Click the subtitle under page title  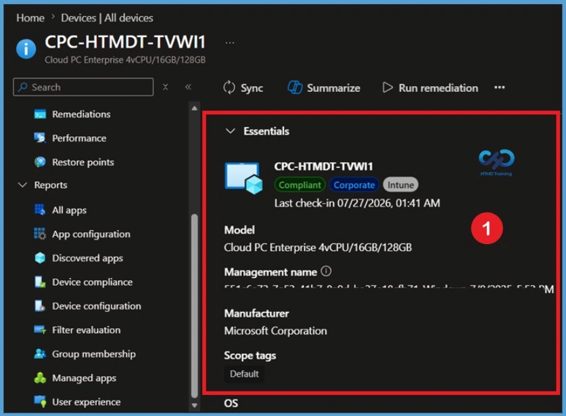(125, 60)
